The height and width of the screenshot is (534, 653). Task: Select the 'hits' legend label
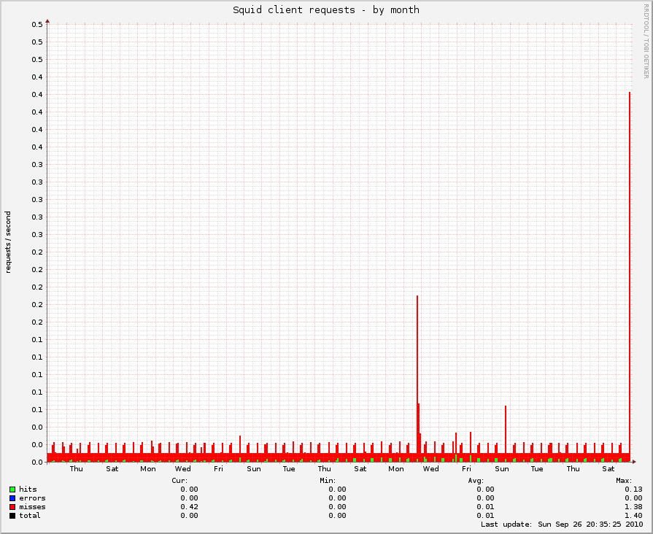(x=28, y=489)
